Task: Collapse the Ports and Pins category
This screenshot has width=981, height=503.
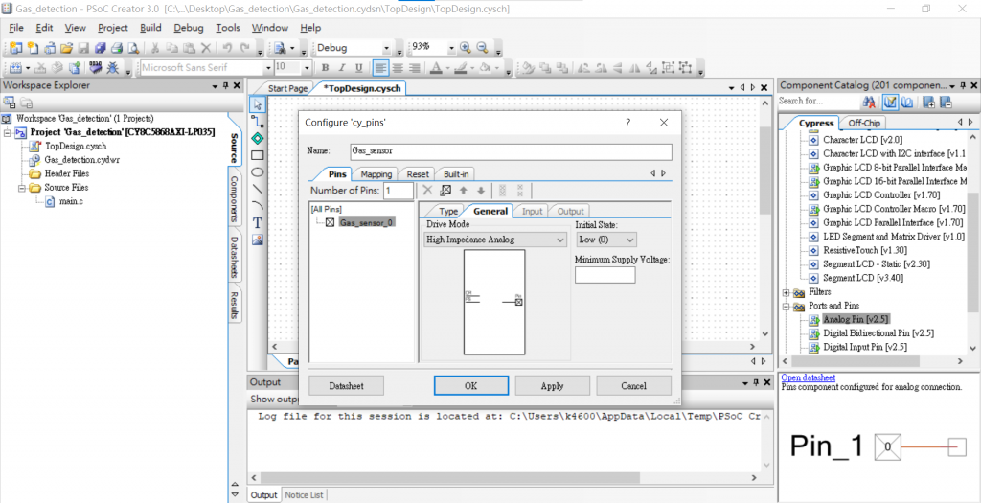Action: pyautogui.click(x=786, y=306)
